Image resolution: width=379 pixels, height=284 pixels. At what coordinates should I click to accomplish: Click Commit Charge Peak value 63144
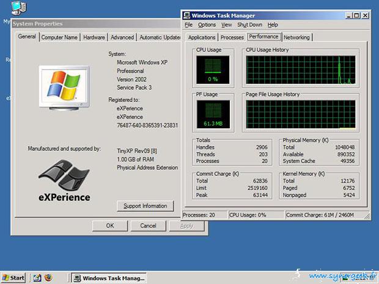[260, 195]
